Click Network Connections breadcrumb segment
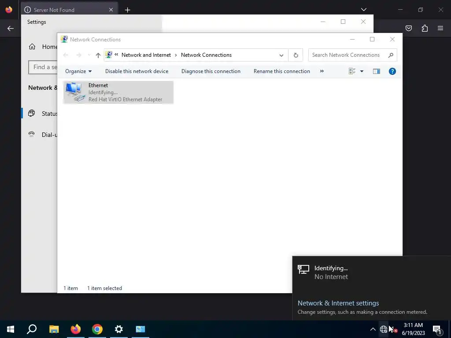This screenshot has width=451, height=338. click(206, 55)
